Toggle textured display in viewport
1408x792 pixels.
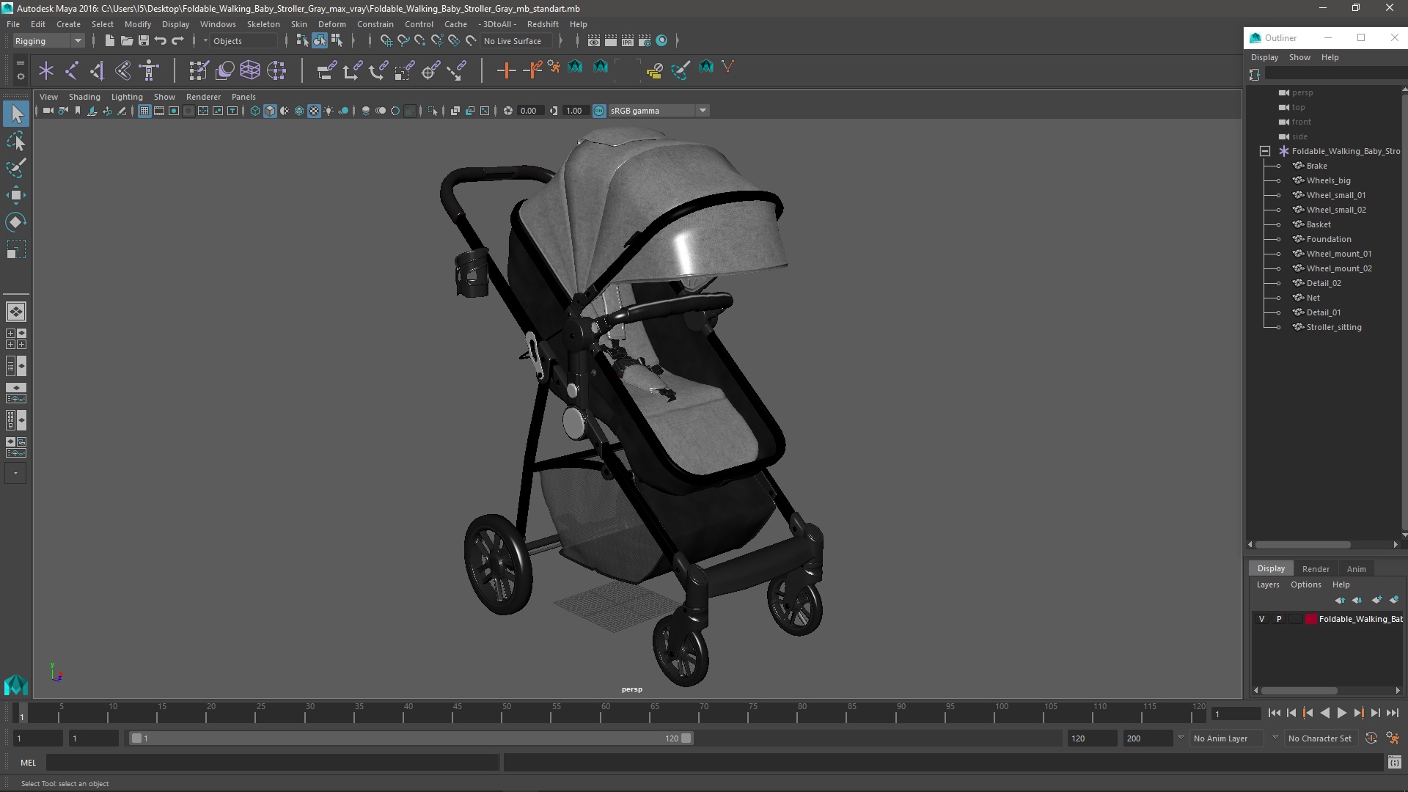point(314,111)
